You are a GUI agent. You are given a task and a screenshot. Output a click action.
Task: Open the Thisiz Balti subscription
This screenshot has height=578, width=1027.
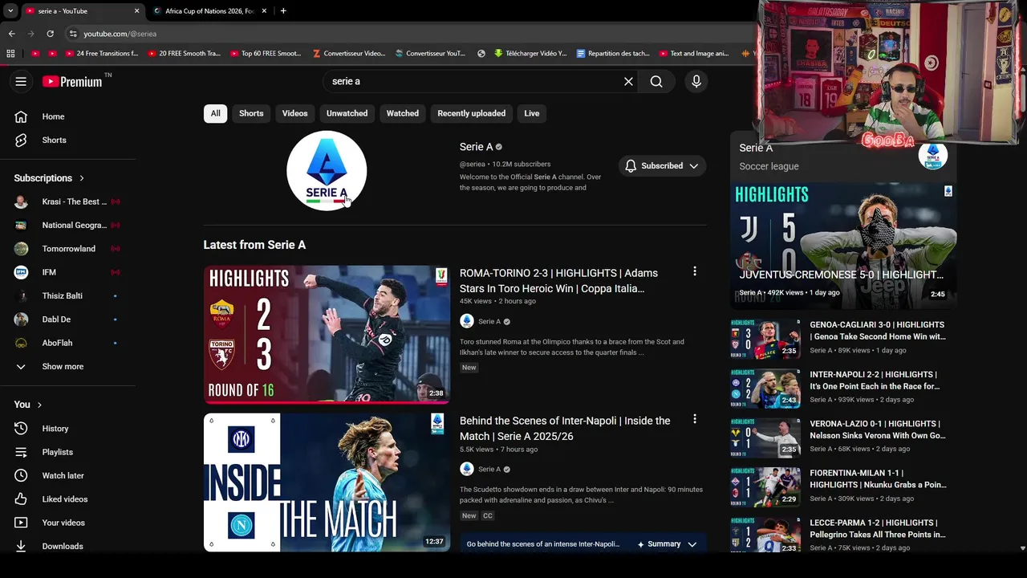coord(68,295)
